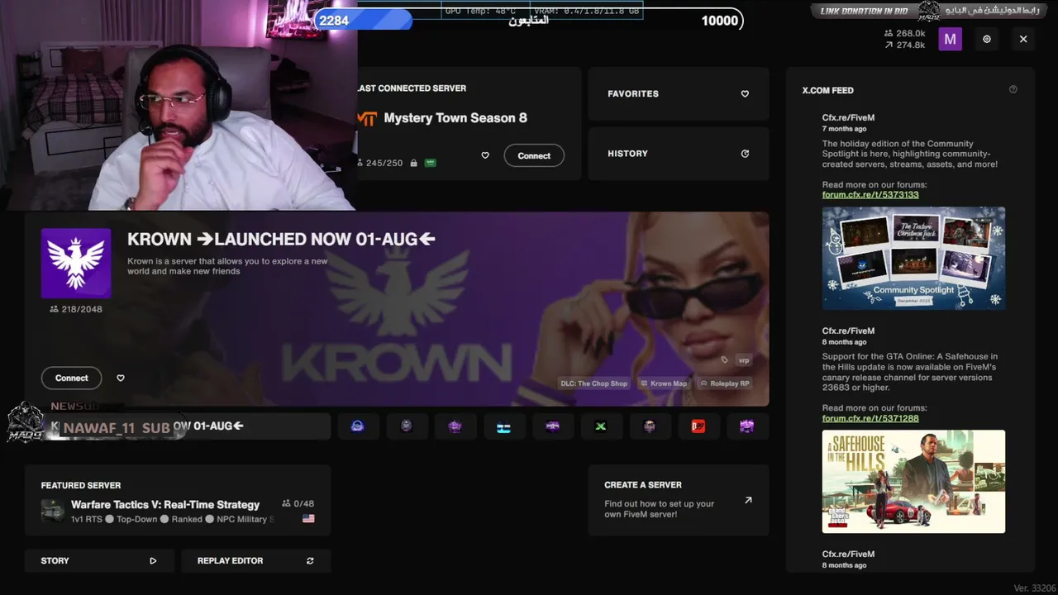Click the 218/2048 player count
Screen dimensions: 1058x595
coord(76,309)
